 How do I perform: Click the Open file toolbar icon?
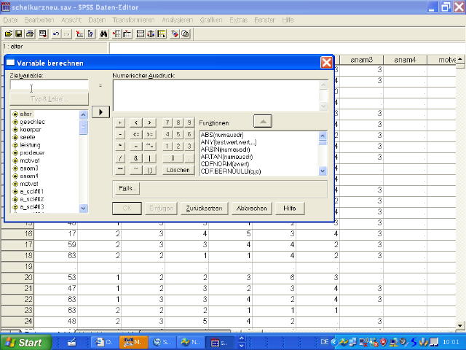8,34
